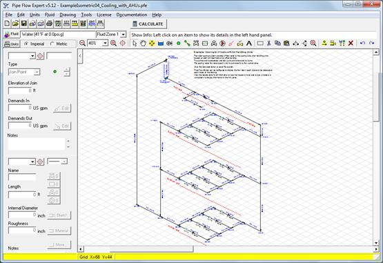This screenshot has height=263, width=383.
Task: Open the Tools menu
Action: tap(86, 15)
